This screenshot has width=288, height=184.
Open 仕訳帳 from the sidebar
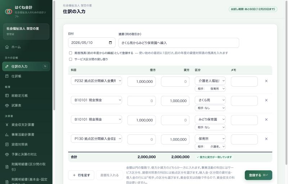pos(26,76)
